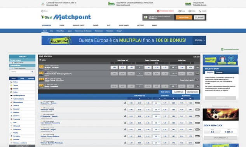The height and width of the screenshot is (147, 246).
Task: Click the search magnifier icon in sidebar
Action: [33, 72]
